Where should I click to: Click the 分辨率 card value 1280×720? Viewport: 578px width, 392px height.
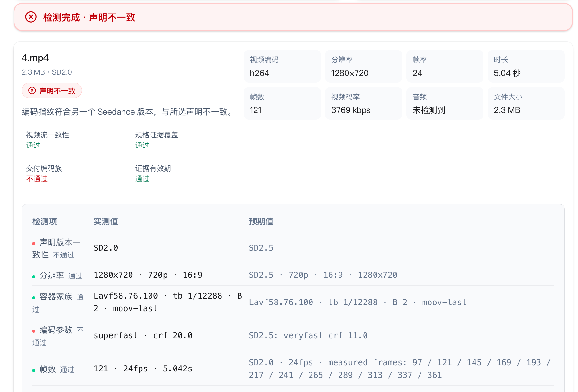(350, 73)
